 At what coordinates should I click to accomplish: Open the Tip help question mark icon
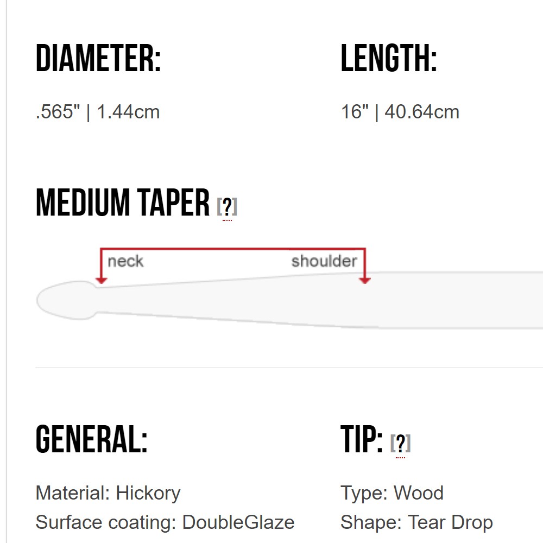[x=400, y=444]
